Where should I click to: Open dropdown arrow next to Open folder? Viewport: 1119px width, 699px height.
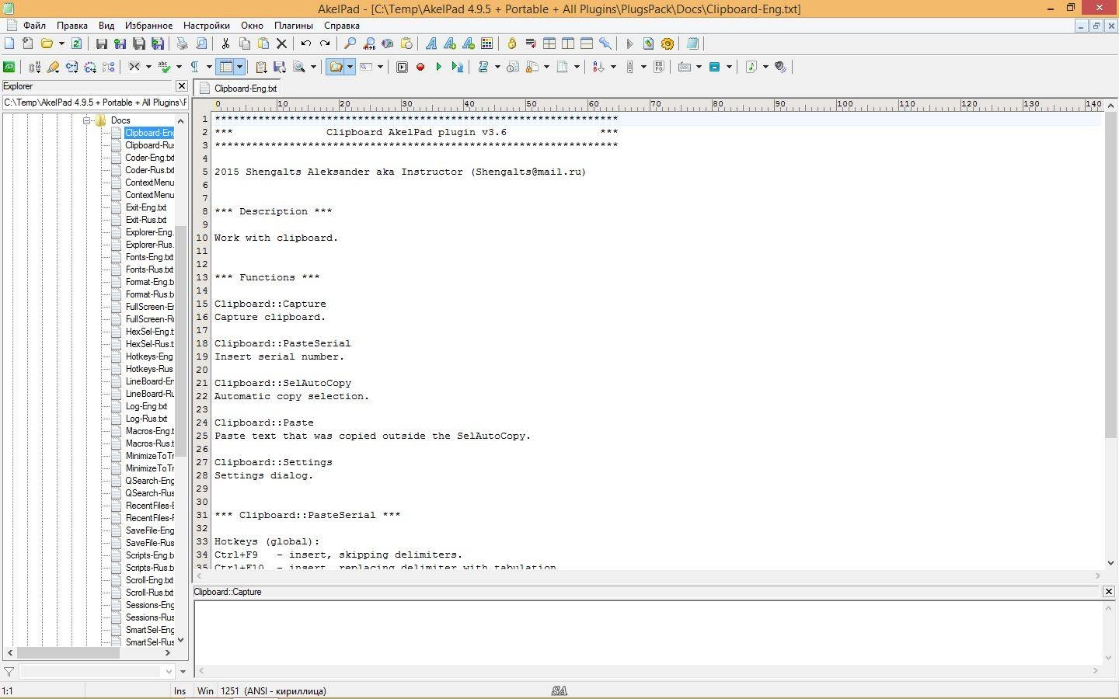tap(61, 43)
